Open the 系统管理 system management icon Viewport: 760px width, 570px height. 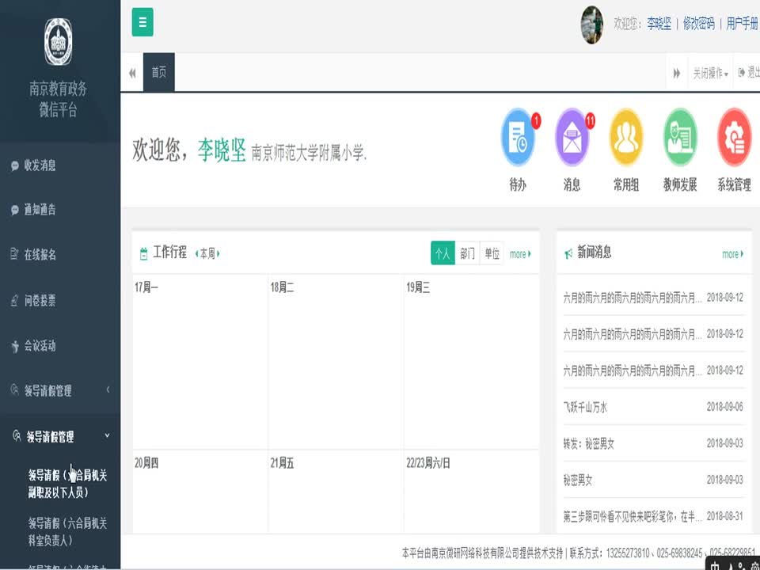tap(734, 138)
